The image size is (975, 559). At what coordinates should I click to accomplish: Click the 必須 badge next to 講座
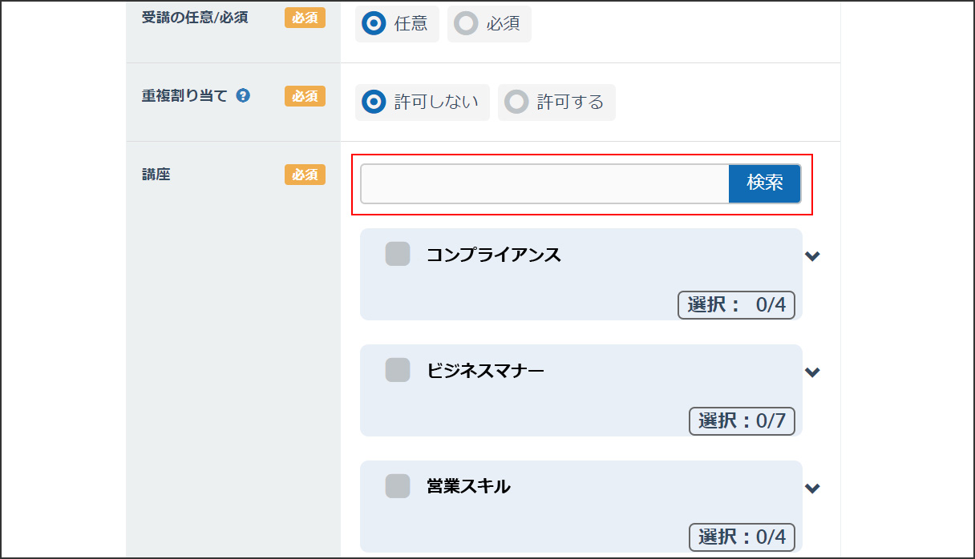coord(305,175)
